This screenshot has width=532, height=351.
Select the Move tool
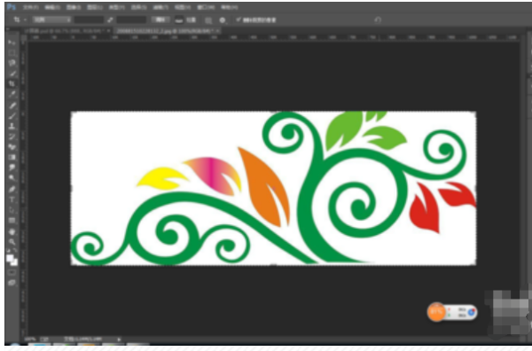coord(12,43)
